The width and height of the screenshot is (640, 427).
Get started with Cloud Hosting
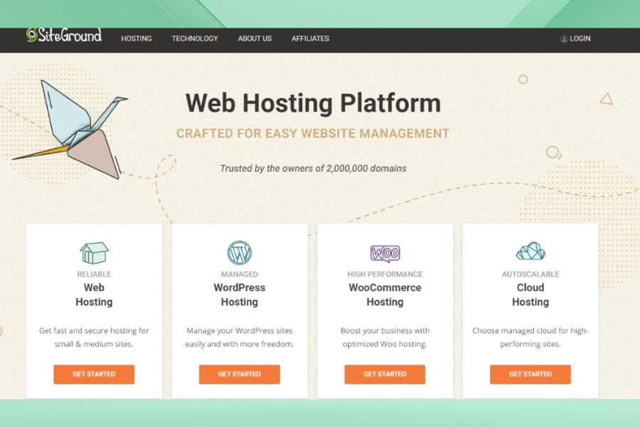530,374
